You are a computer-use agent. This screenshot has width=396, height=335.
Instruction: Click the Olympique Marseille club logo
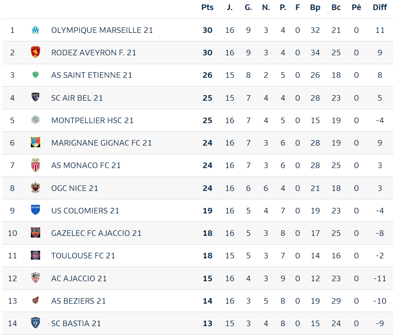point(35,30)
